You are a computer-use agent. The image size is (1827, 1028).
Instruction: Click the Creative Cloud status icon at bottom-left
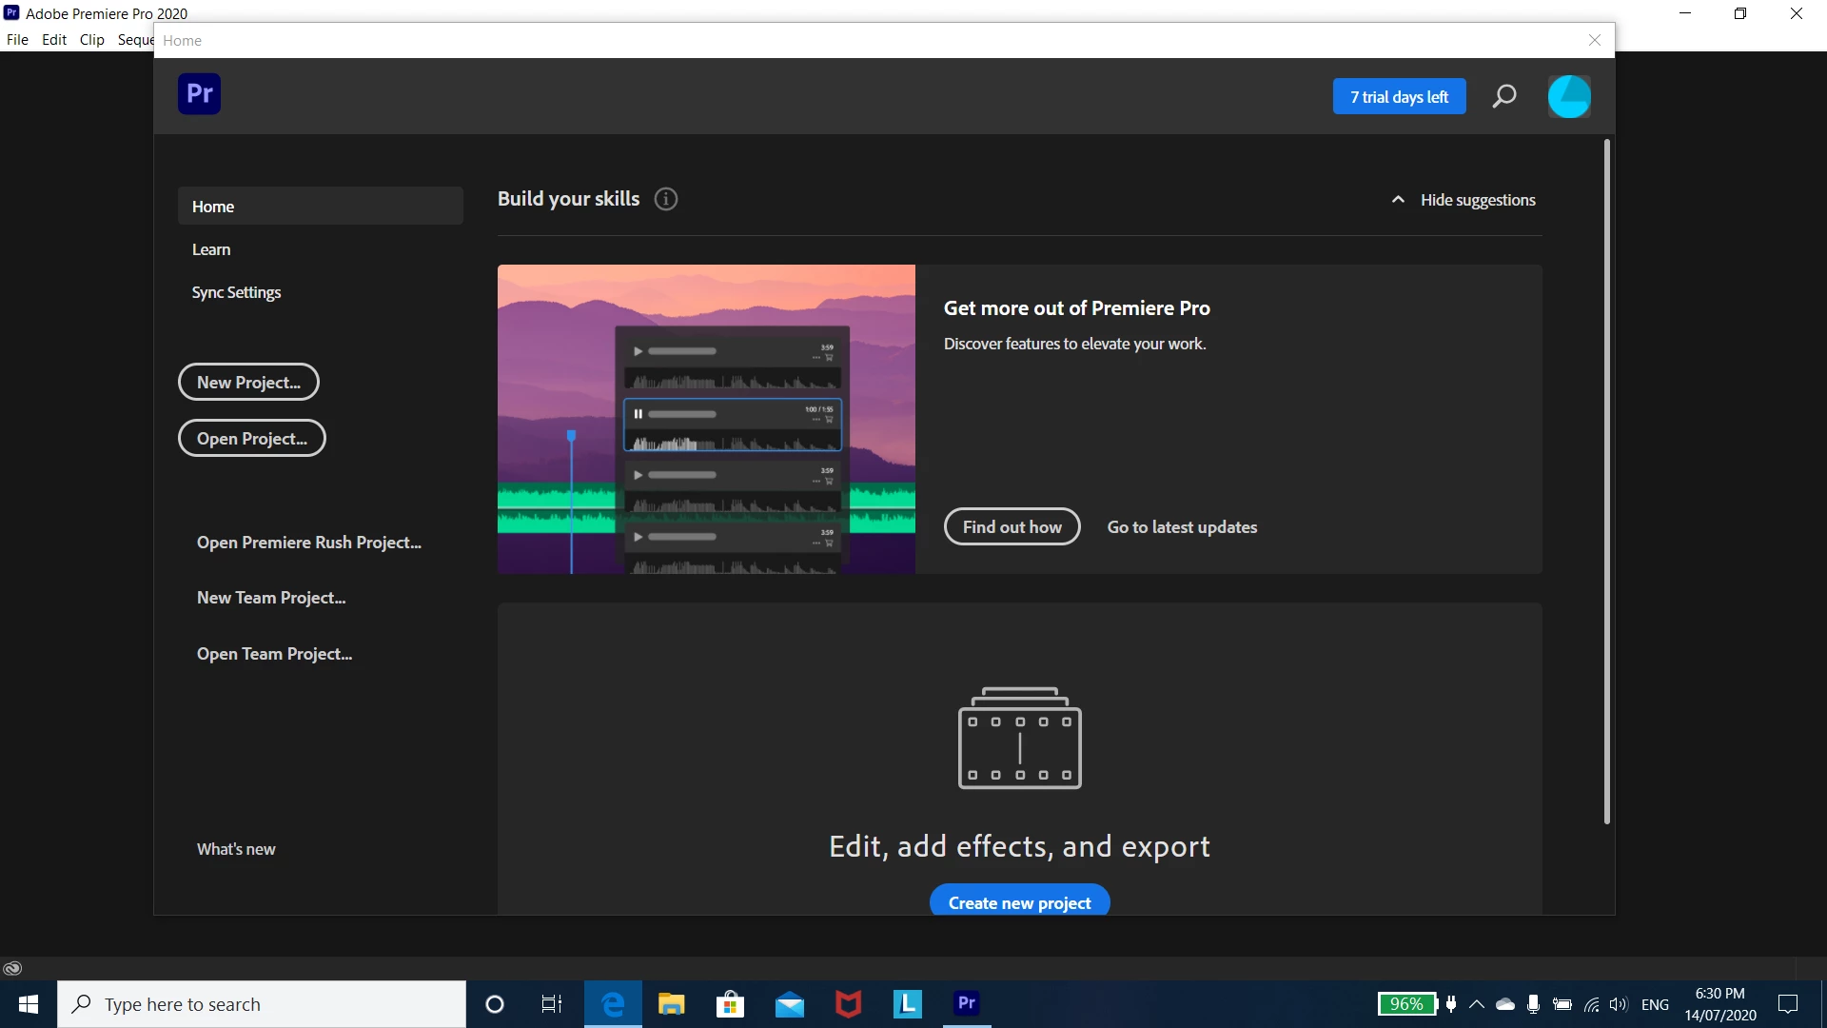12,968
